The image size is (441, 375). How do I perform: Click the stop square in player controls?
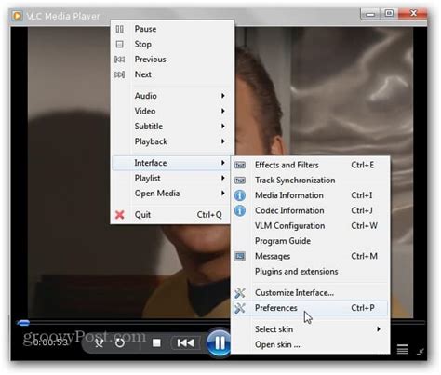(156, 342)
